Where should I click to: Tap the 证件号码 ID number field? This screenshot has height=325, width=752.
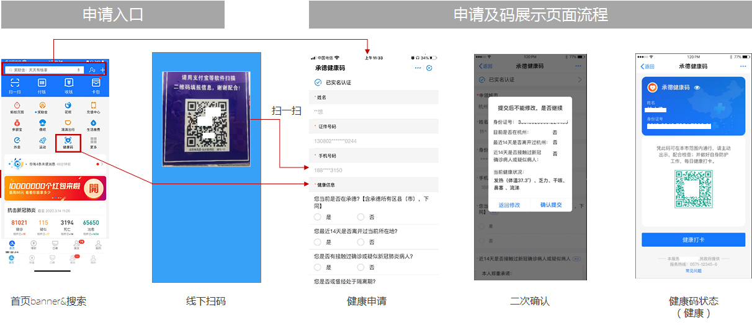[374, 140]
